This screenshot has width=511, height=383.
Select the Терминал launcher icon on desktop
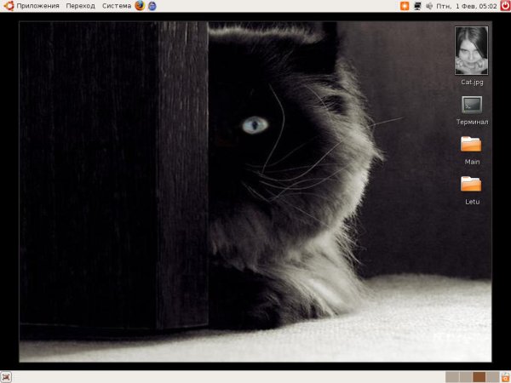click(472, 105)
